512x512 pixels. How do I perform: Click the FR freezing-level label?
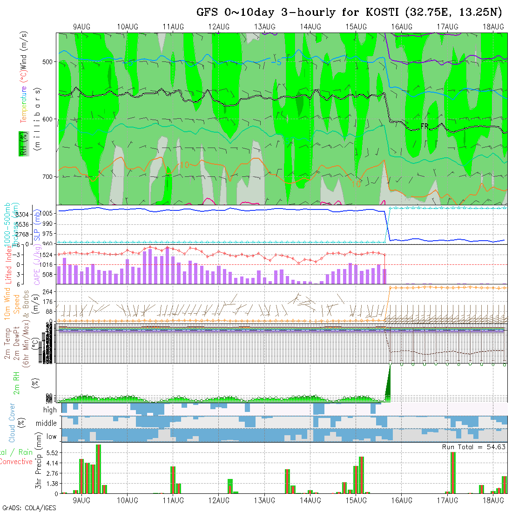tap(424, 126)
